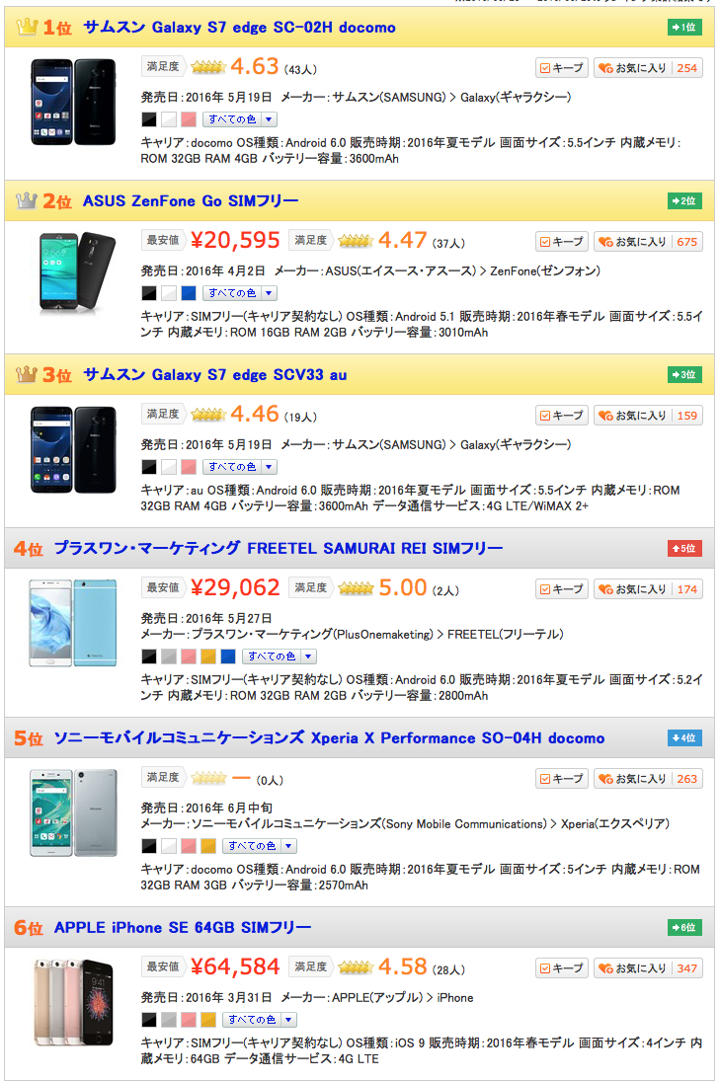Click the star rating for Galaxy S7 edge SC-02H

(208, 67)
